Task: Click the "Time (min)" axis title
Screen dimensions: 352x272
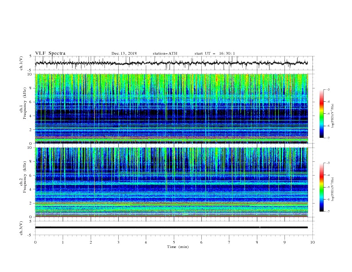Action: pos(178,247)
